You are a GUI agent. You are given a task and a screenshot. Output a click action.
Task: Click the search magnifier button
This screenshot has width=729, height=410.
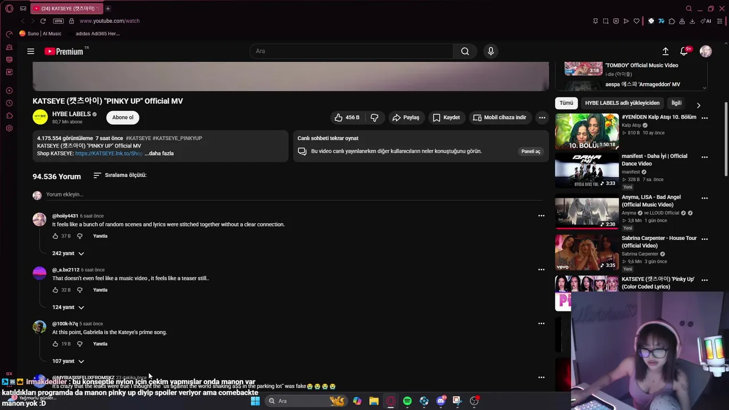click(465, 51)
